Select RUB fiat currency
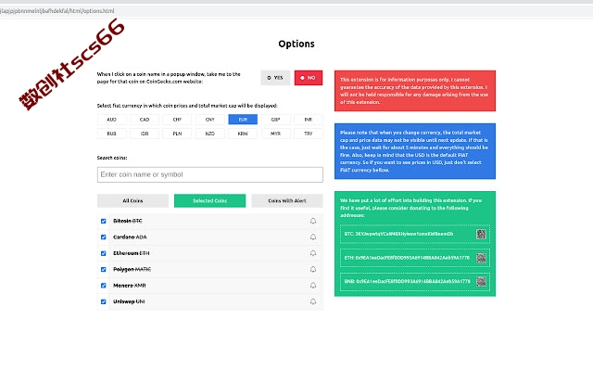This screenshot has height=371, width=593. pos(111,134)
